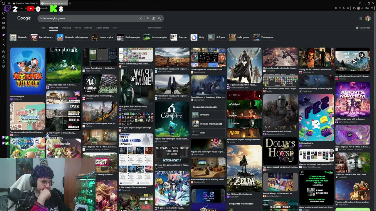Click the heart bookmark icon in toolbar
This screenshot has width=376, height=211.
[348, 8]
